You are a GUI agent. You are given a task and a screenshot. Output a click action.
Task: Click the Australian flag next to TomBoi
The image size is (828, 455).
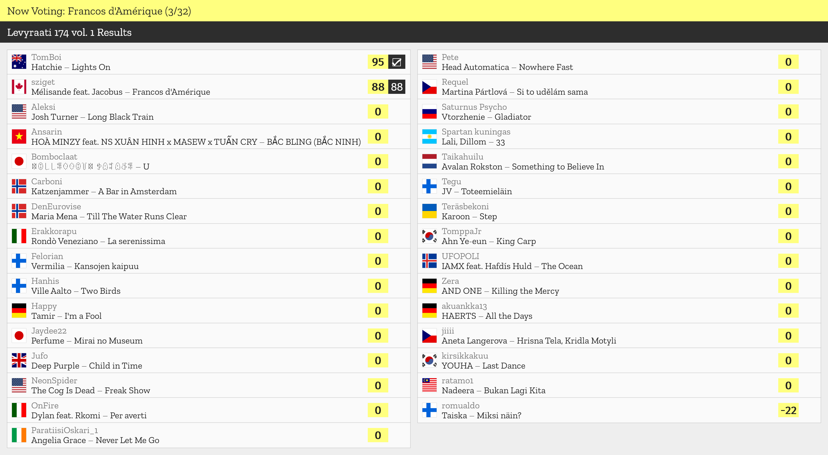click(19, 62)
